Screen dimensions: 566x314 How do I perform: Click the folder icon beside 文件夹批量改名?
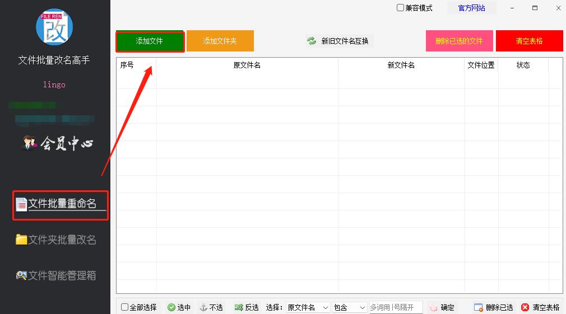click(21, 240)
